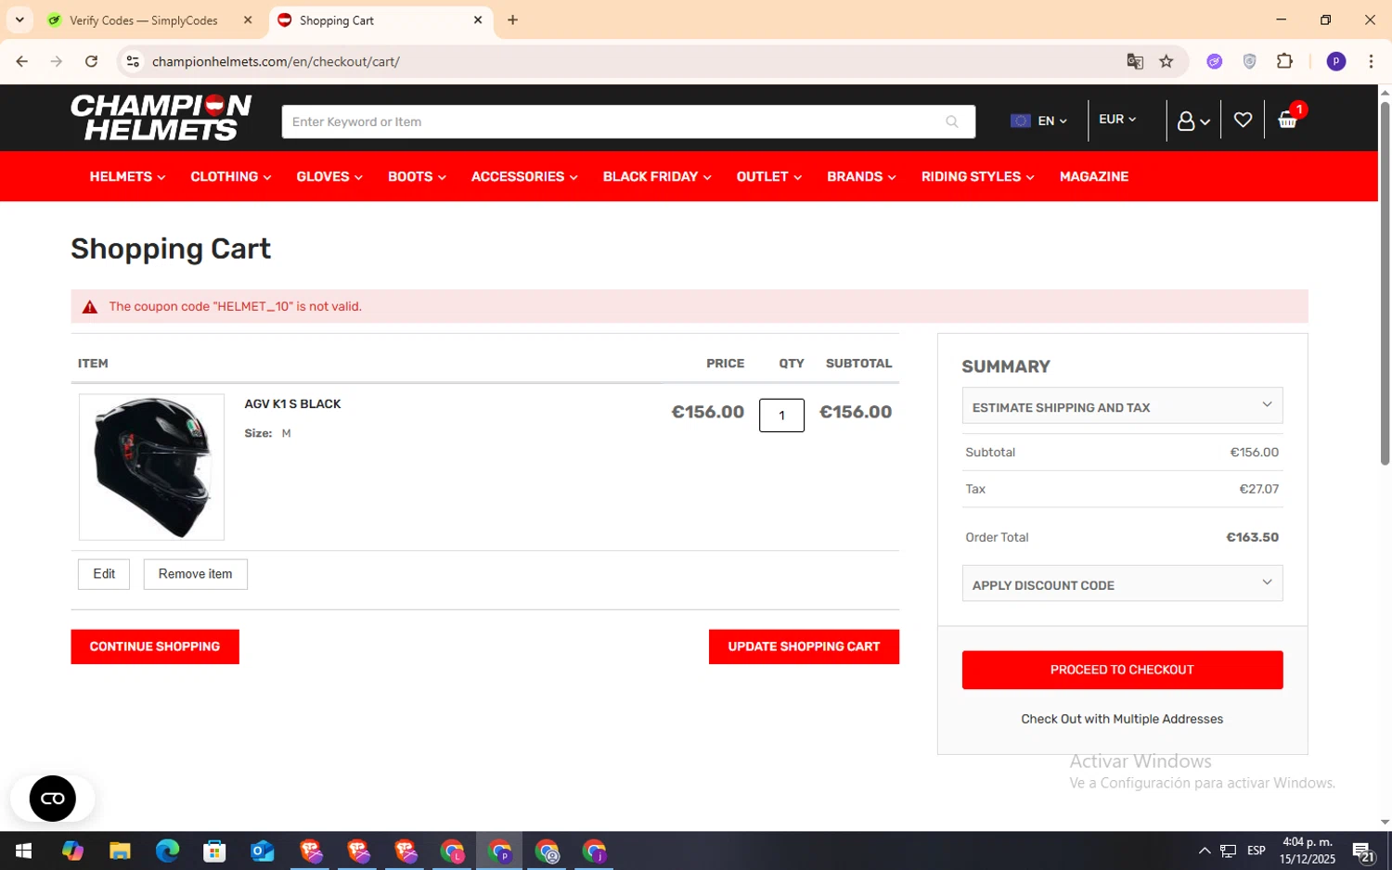Screen dimensions: 1392x870
Task: Open the wishlist heart icon
Action: (1243, 120)
